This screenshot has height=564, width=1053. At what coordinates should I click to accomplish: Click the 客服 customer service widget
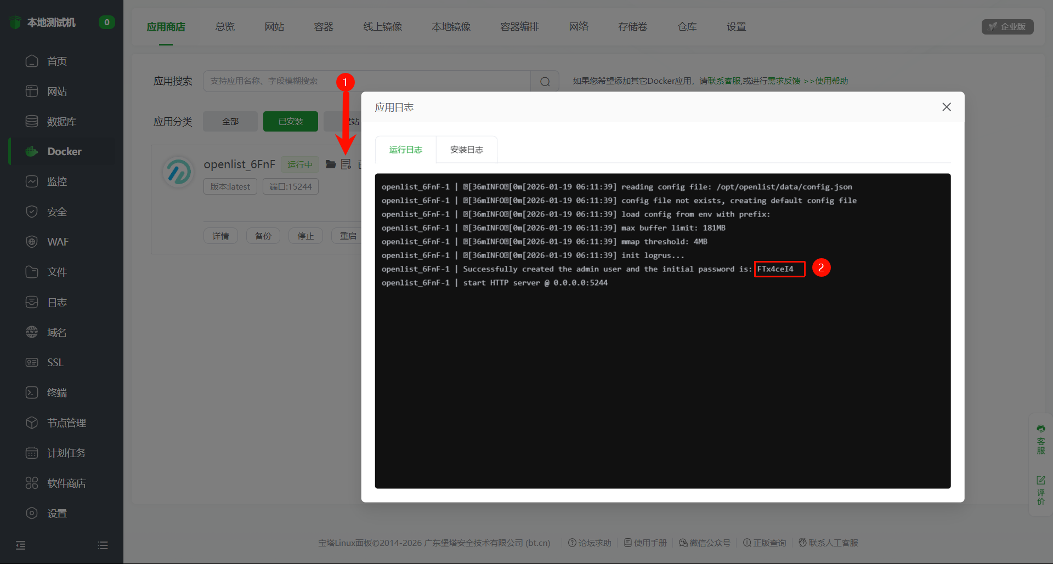pyautogui.click(x=1040, y=440)
